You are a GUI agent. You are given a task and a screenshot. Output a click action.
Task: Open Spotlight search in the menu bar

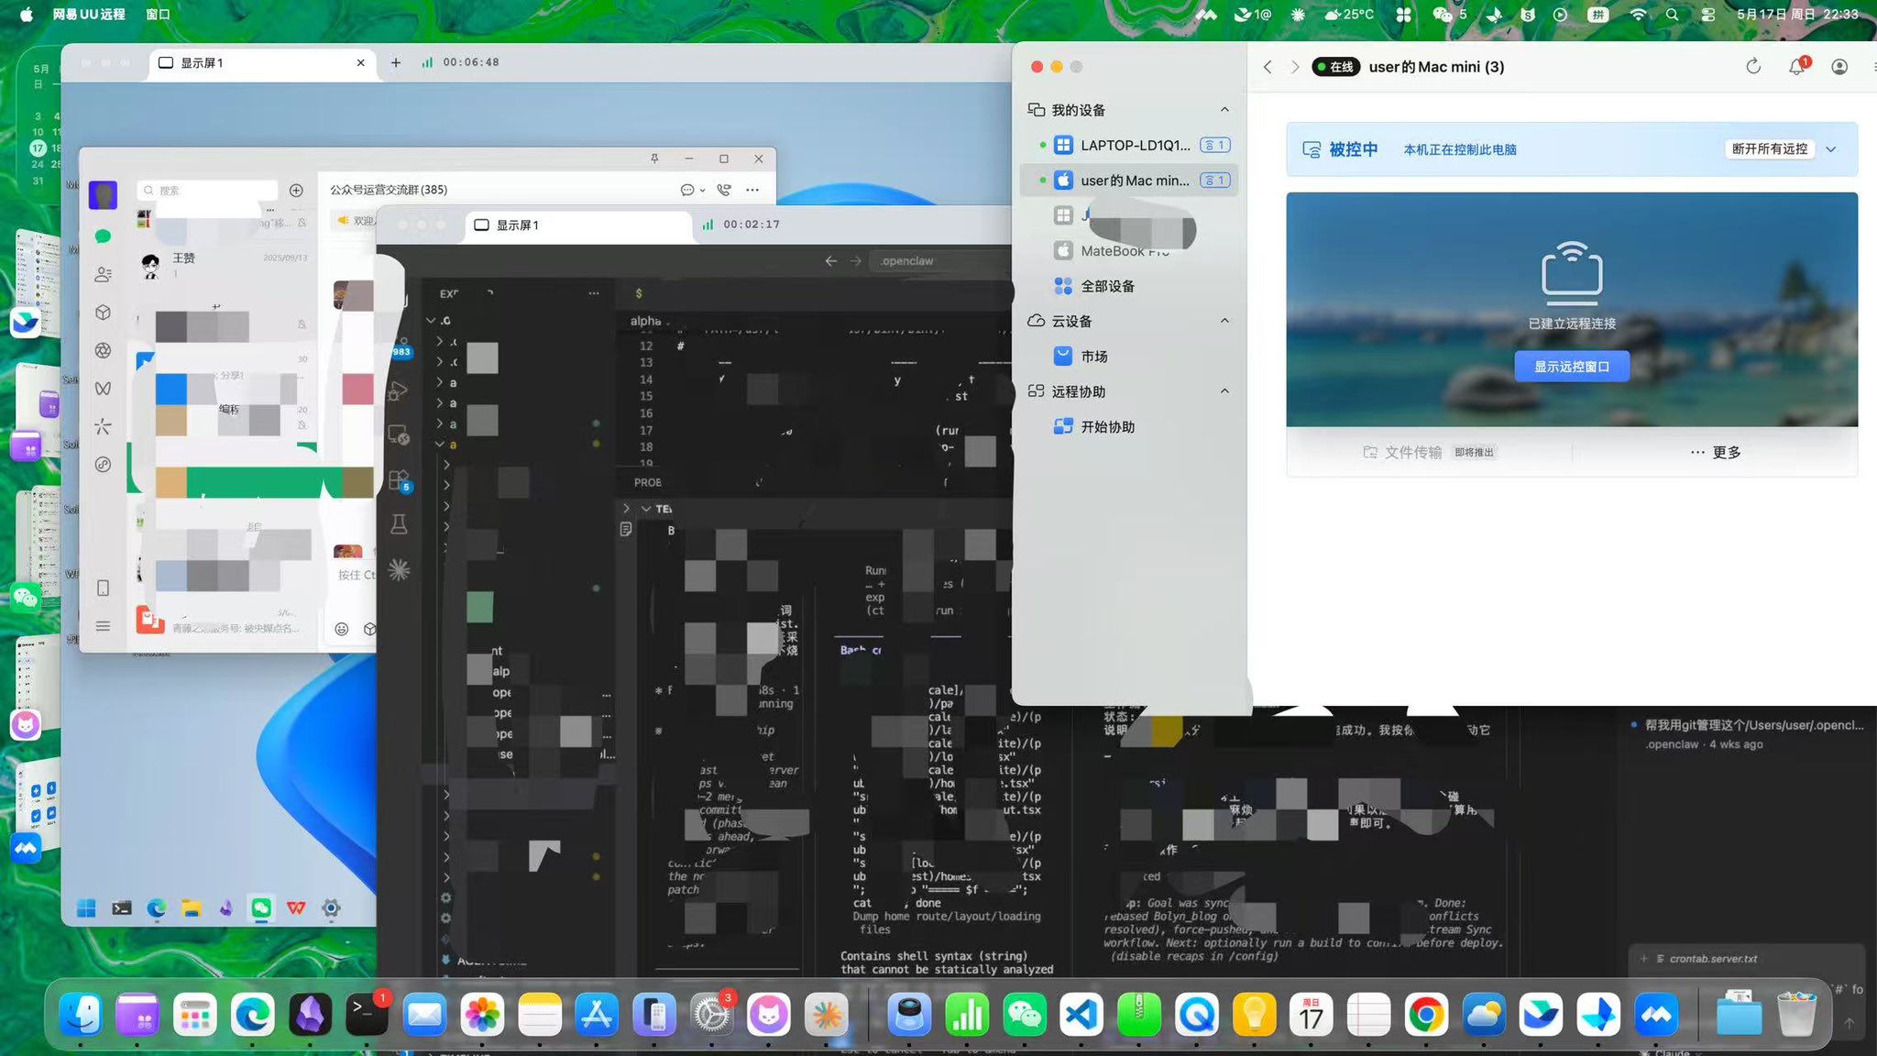pos(1673,14)
